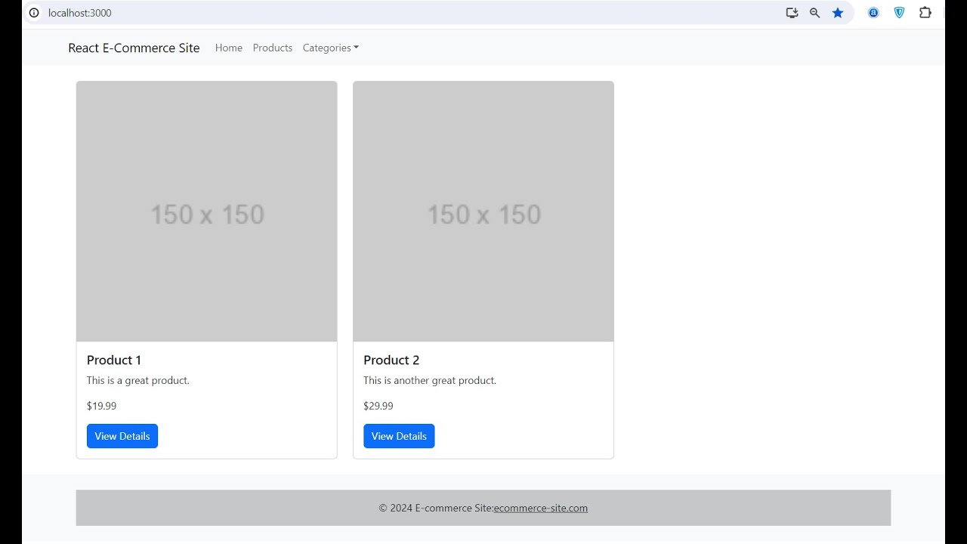
Task: Click 'This is another great product.' text
Action: (430, 380)
